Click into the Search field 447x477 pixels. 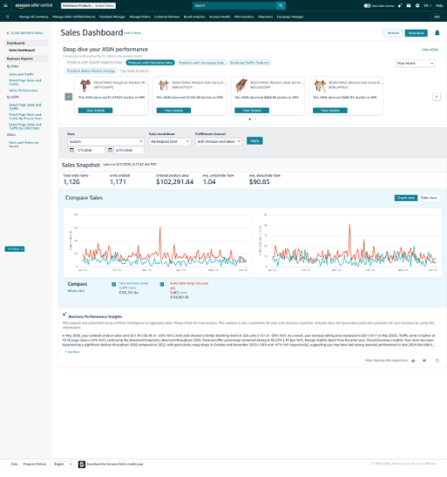tap(234, 5)
